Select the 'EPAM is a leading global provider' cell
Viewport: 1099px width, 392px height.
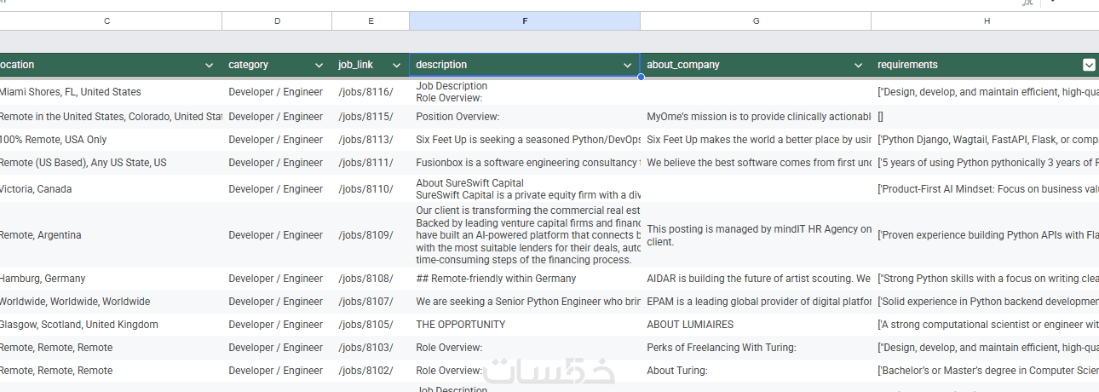click(756, 302)
